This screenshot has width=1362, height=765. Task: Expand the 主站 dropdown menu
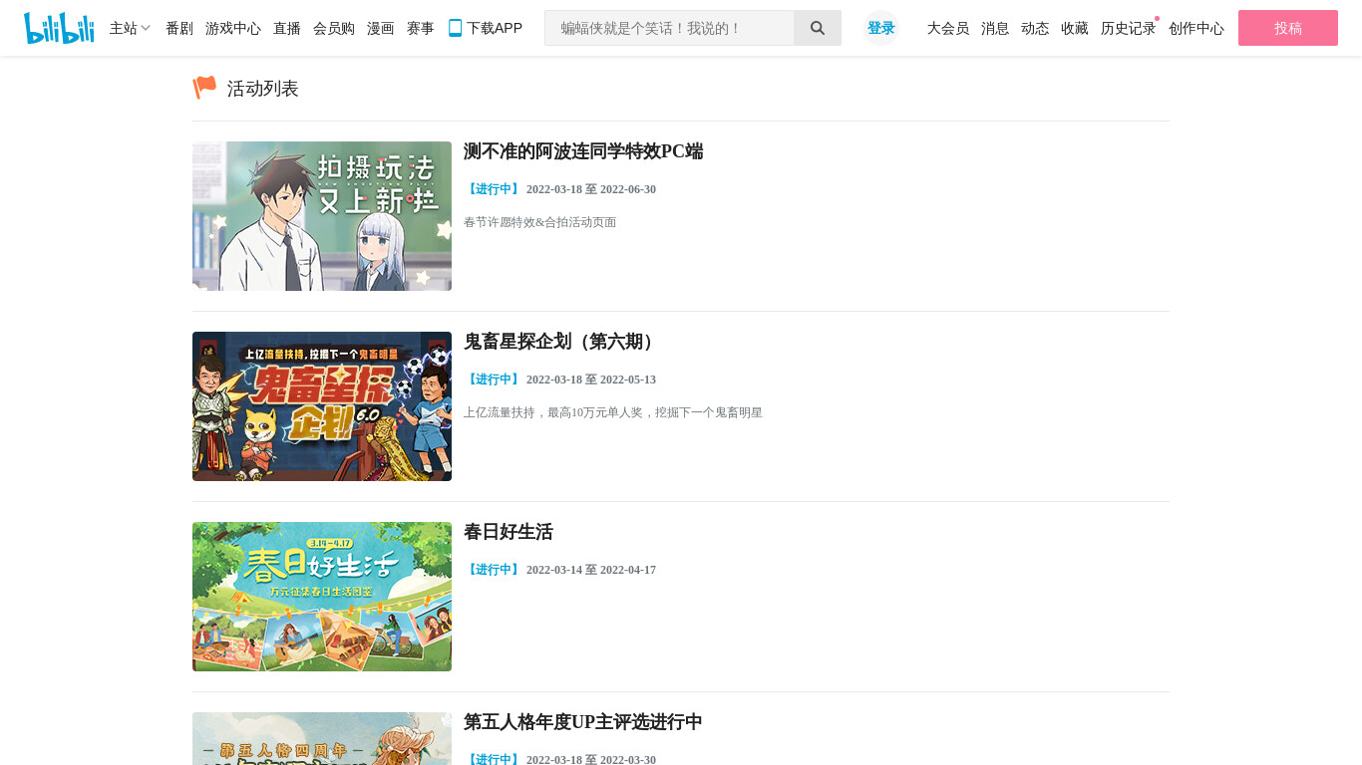130,28
